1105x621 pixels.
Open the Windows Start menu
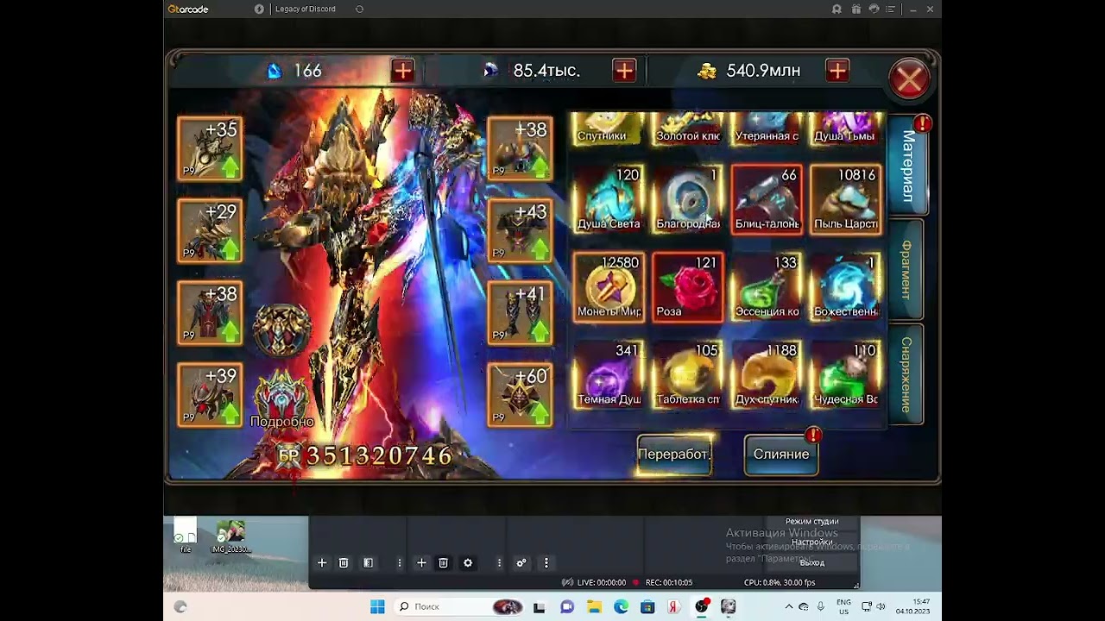[377, 607]
